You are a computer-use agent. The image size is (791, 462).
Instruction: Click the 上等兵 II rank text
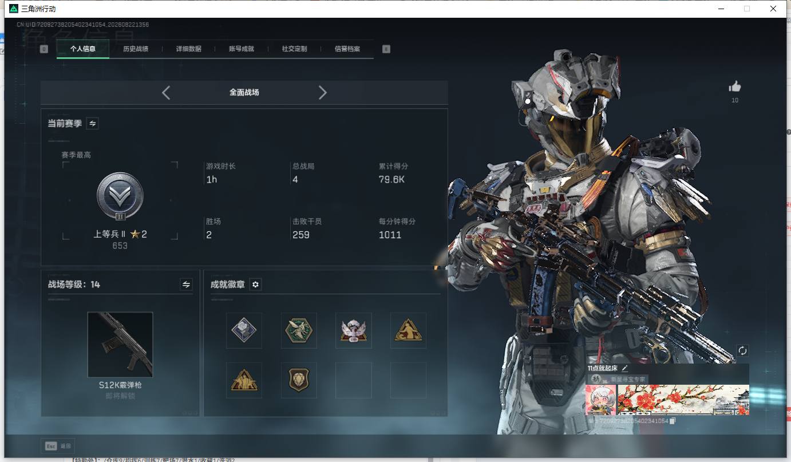tap(109, 234)
